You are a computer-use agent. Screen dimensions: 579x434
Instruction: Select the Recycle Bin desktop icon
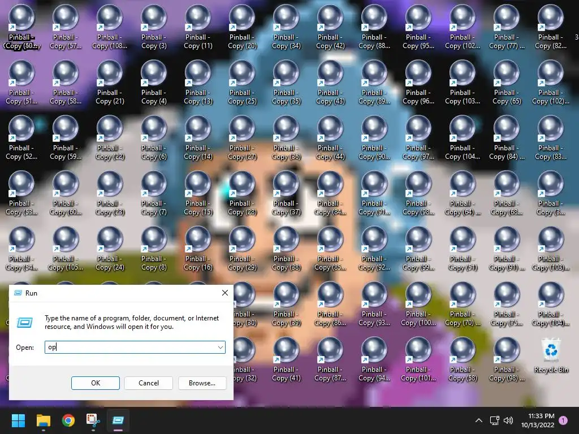coord(551,356)
